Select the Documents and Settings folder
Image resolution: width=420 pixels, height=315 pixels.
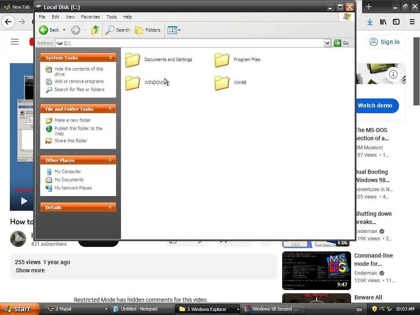159,60
